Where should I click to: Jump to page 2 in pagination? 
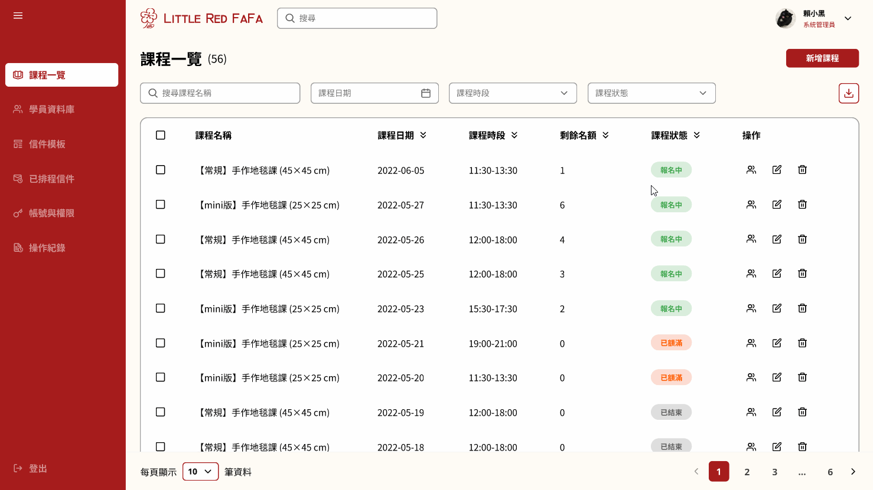pos(747,472)
